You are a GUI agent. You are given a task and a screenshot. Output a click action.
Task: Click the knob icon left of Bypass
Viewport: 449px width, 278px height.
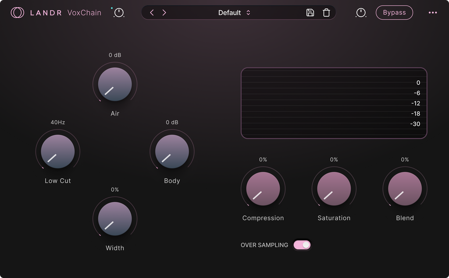pyautogui.click(x=361, y=13)
